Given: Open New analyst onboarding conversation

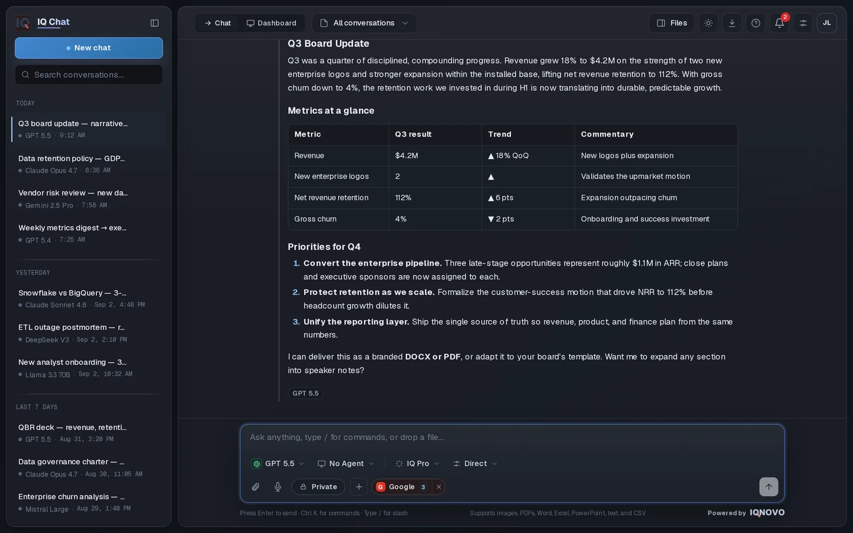Looking at the screenshot, I should point(89,368).
